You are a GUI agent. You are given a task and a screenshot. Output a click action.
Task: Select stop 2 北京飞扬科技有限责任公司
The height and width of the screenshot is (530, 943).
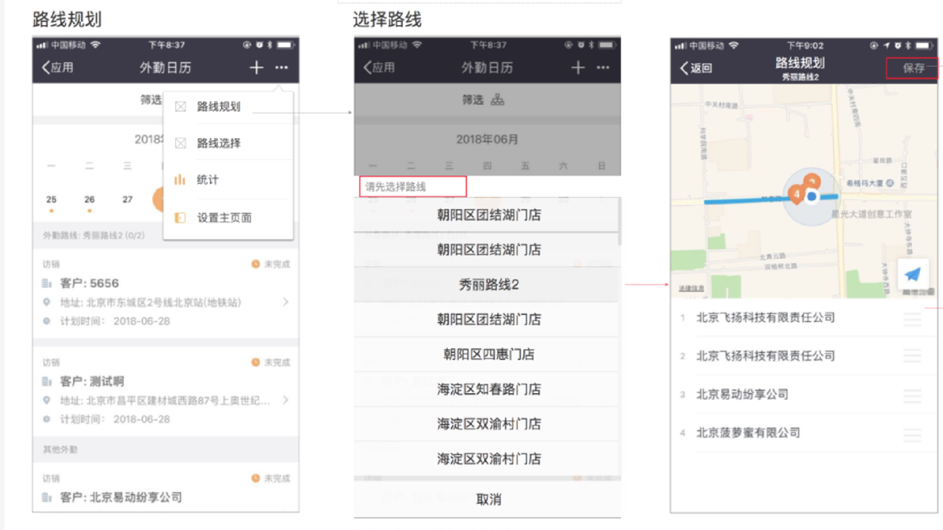tap(765, 356)
